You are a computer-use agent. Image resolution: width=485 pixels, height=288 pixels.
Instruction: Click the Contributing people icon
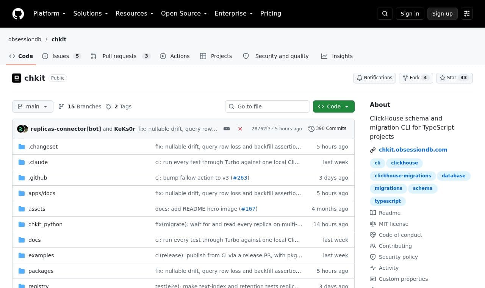373,246
